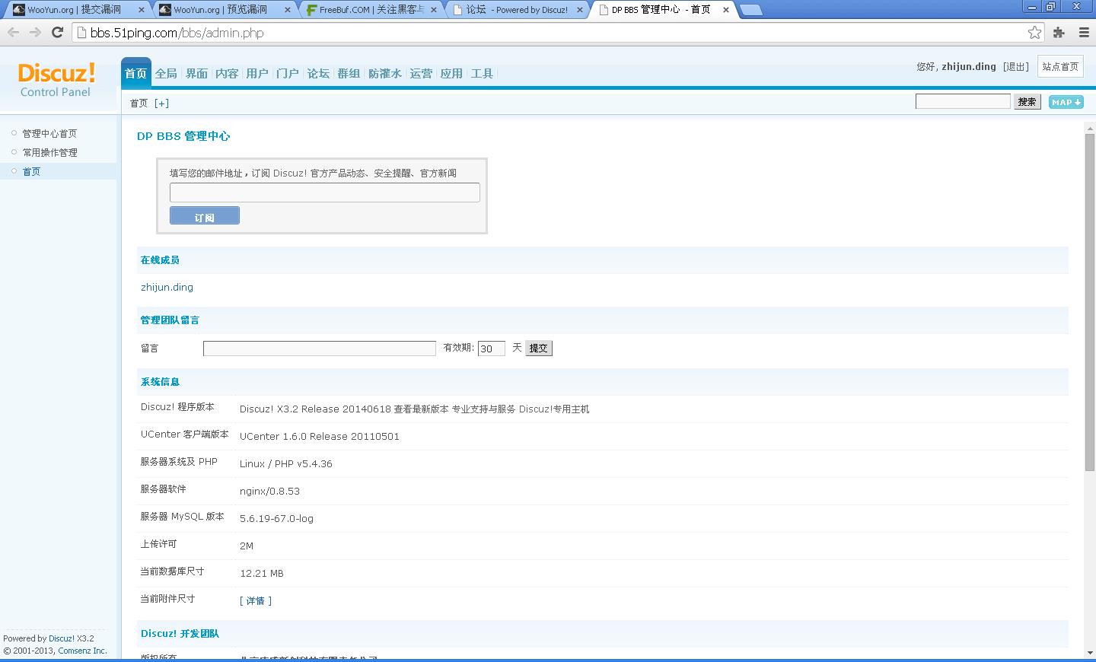The image size is (1096, 662).
Task: Close the FreeBuf.COM tab
Action: point(434,10)
